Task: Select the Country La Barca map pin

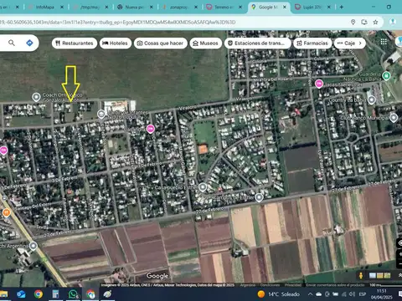Action: [371, 99]
